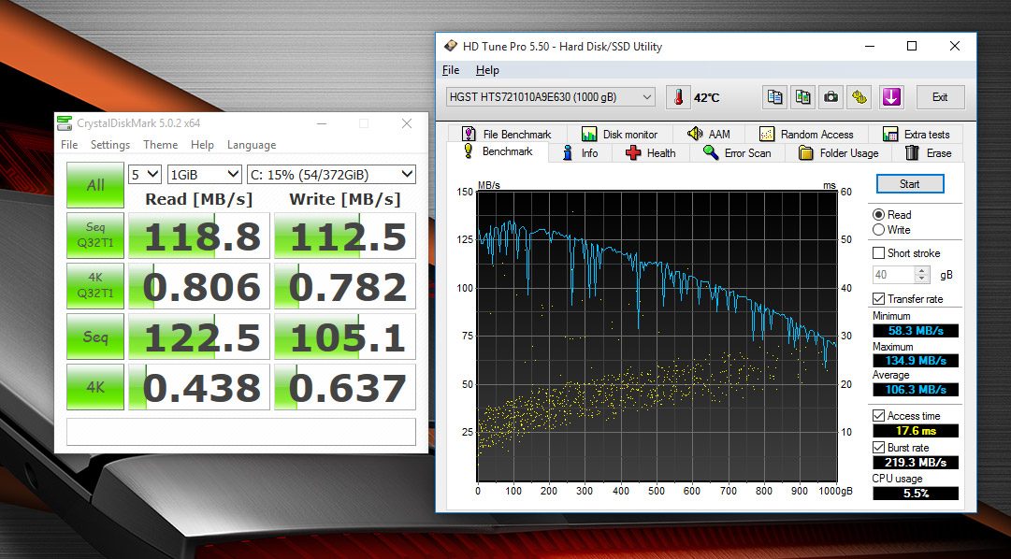Click the All button in CrystalDiskMark
Viewport: 1011px width, 559px height.
95,185
